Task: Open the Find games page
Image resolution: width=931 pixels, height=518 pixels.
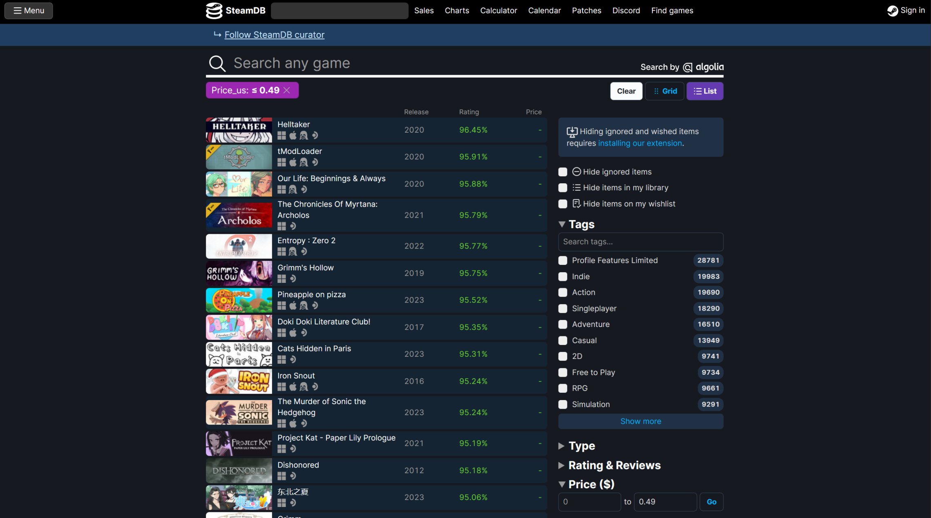Action: coord(672,11)
